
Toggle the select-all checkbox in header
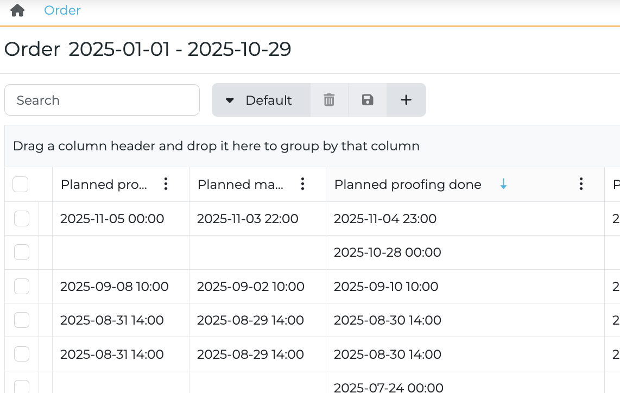[x=21, y=185]
